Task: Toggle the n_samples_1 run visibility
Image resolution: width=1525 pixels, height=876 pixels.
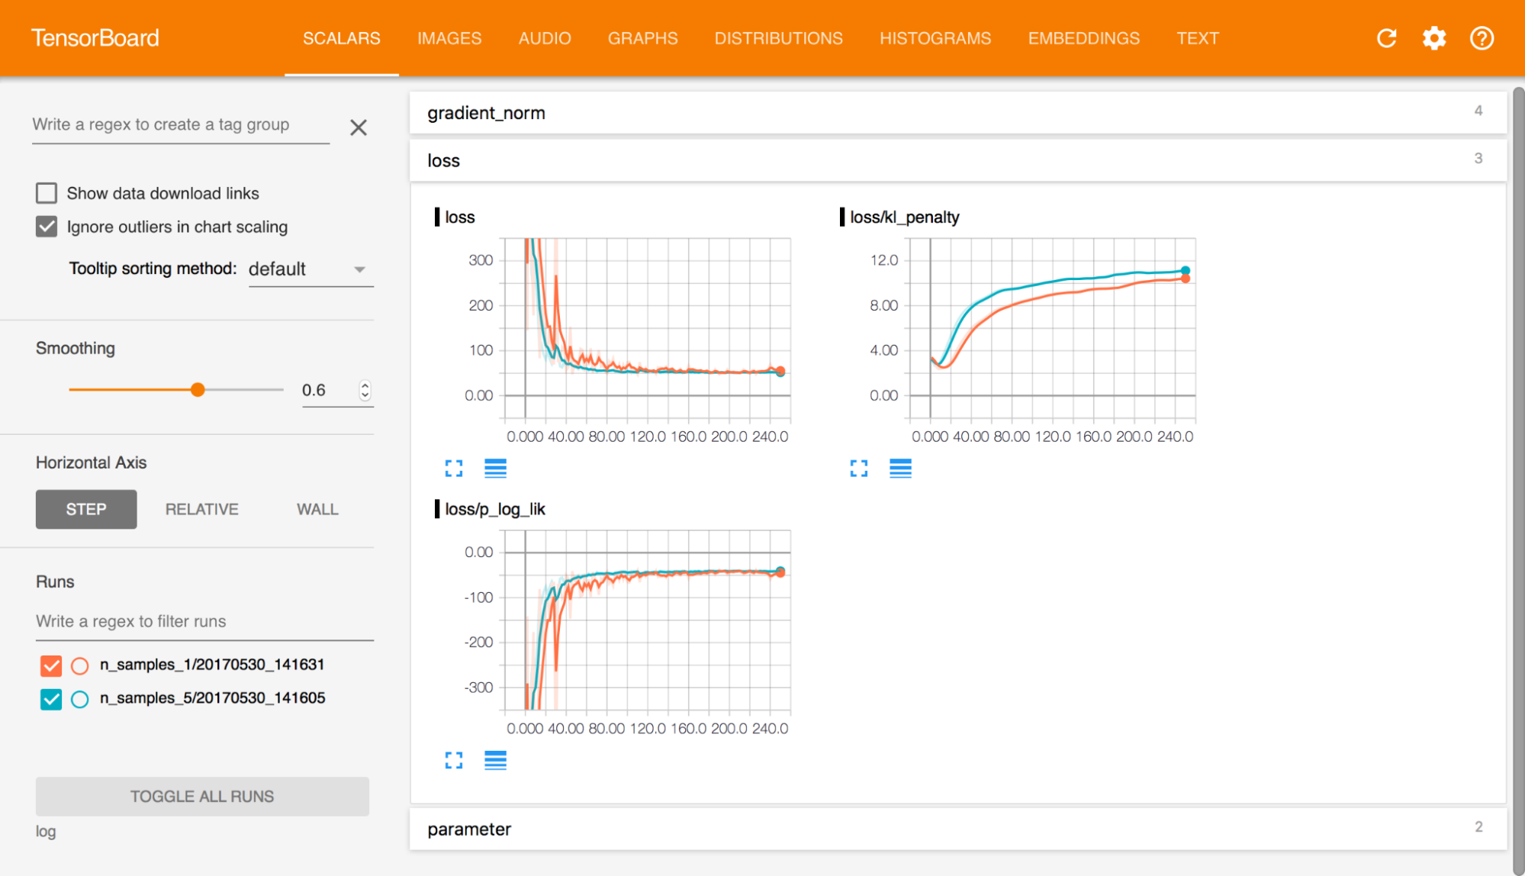Action: click(x=50, y=663)
